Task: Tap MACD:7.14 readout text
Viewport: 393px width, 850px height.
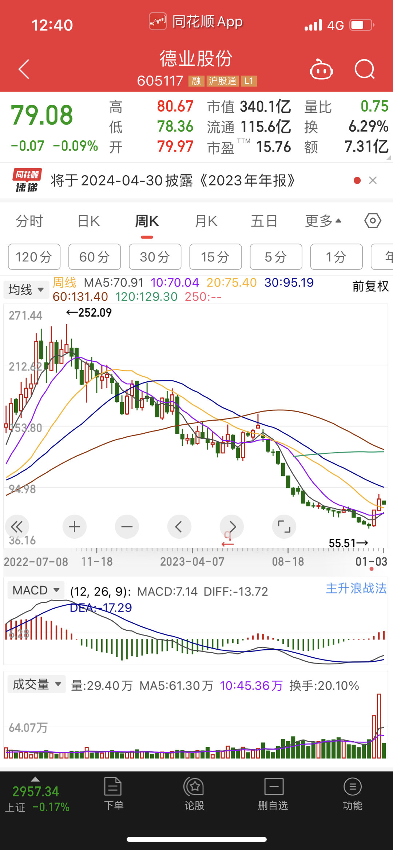Action: (x=167, y=592)
